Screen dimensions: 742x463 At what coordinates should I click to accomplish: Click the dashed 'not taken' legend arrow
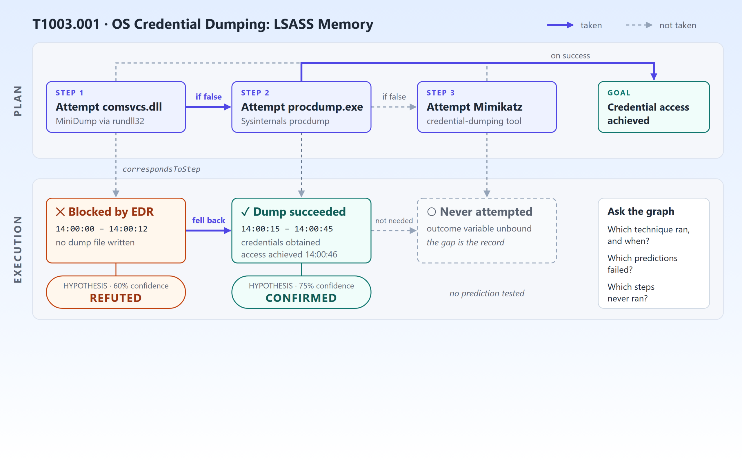pos(639,25)
